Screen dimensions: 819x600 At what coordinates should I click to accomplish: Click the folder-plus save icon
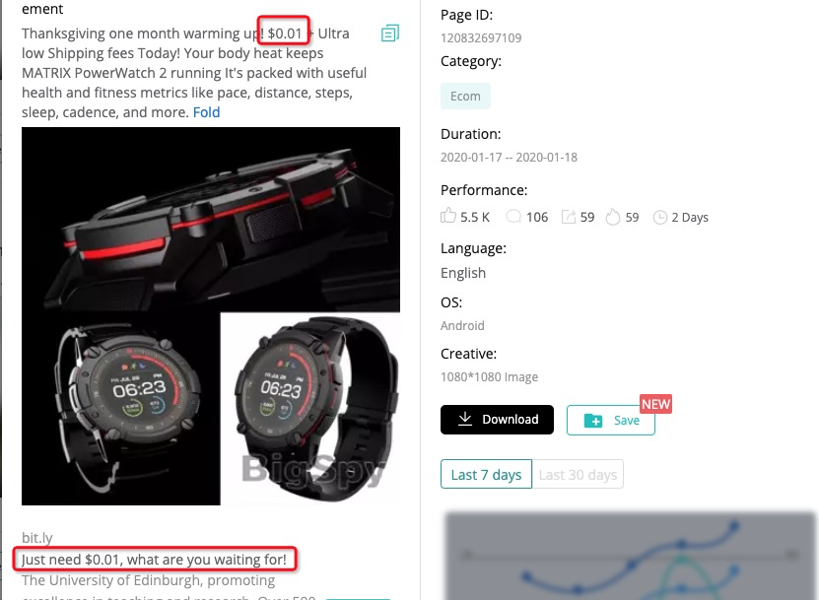593,421
